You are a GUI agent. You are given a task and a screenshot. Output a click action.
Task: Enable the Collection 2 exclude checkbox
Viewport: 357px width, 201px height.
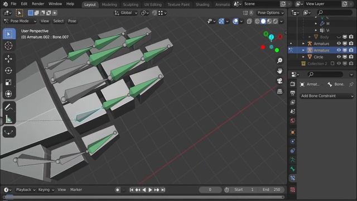(x=332, y=63)
